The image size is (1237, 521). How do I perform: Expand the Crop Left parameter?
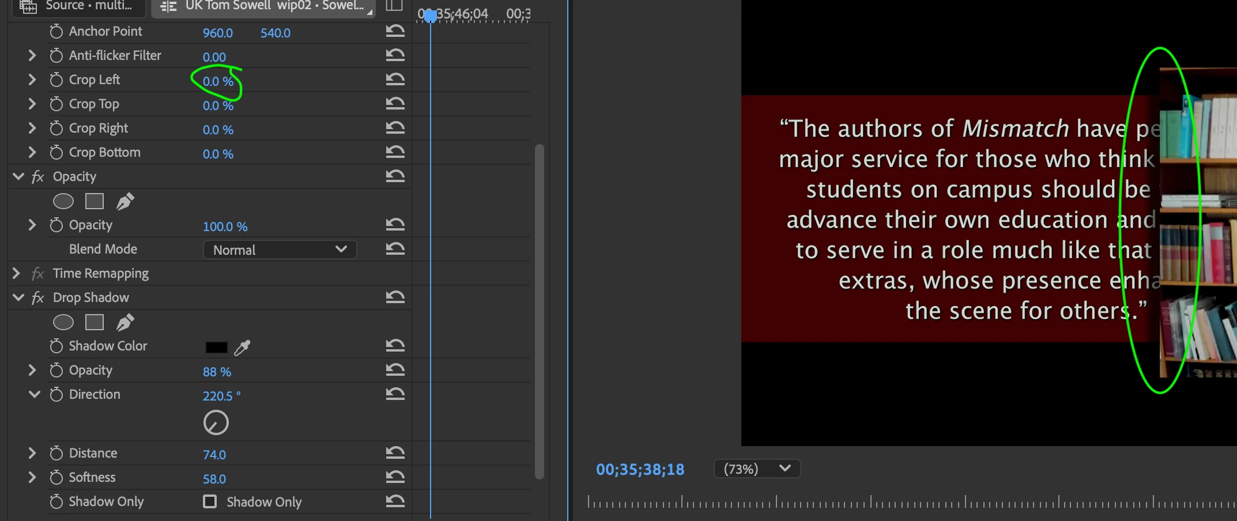pyautogui.click(x=32, y=80)
